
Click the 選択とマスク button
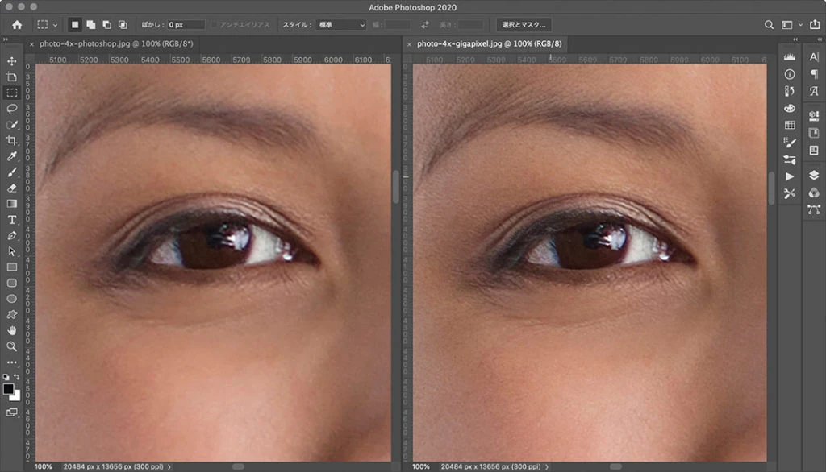pos(524,25)
